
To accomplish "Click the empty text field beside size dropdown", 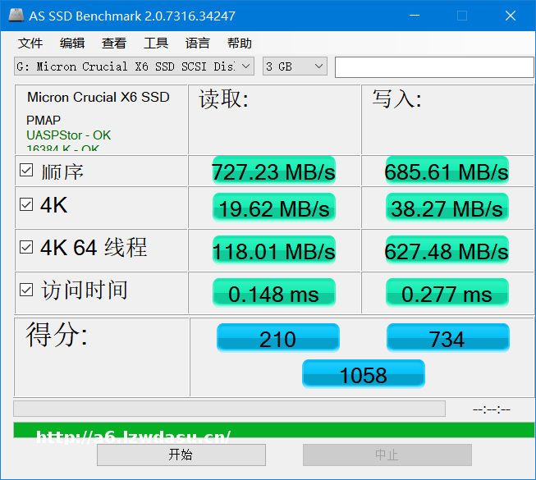I will (x=434, y=66).
